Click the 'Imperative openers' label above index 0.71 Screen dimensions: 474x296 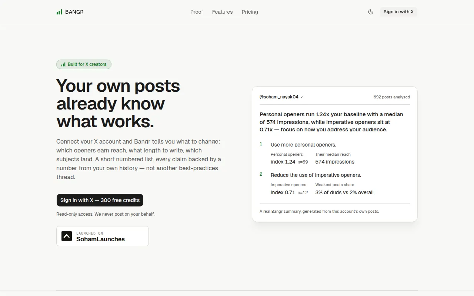[288, 185]
